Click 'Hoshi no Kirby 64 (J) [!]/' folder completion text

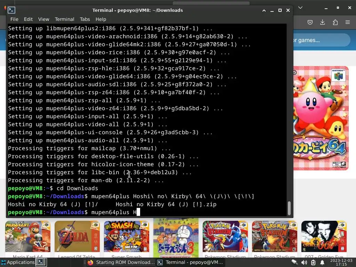click(53, 204)
